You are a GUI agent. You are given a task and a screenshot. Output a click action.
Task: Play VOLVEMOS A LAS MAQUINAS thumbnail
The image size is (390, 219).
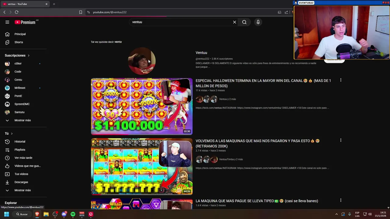(x=142, y=167)
